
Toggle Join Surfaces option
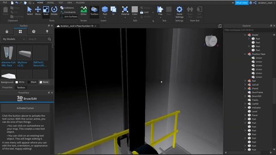pos(69,16)
